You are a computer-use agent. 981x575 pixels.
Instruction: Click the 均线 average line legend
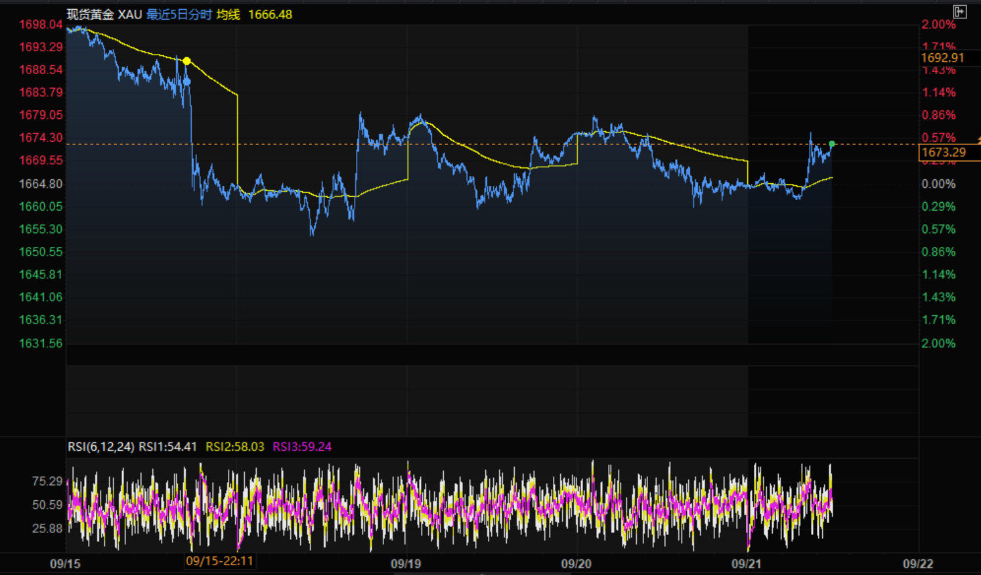tap(228, 14)
